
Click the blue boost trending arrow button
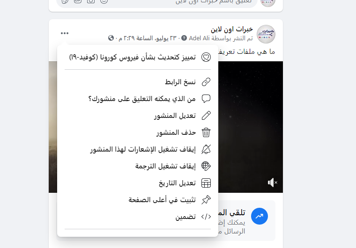pos(260,216)
